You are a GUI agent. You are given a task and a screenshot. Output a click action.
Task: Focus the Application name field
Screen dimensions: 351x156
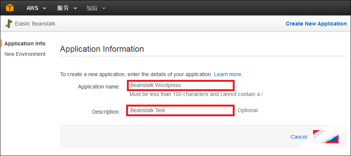(181, 85)
